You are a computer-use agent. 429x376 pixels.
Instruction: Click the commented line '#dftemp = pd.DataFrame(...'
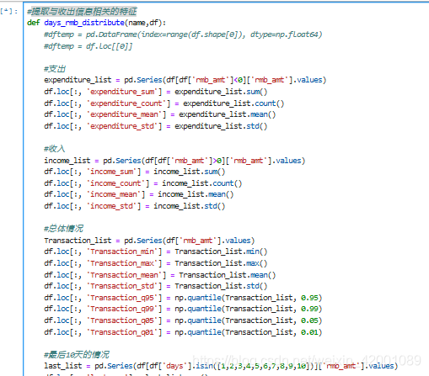click(183, 34)
